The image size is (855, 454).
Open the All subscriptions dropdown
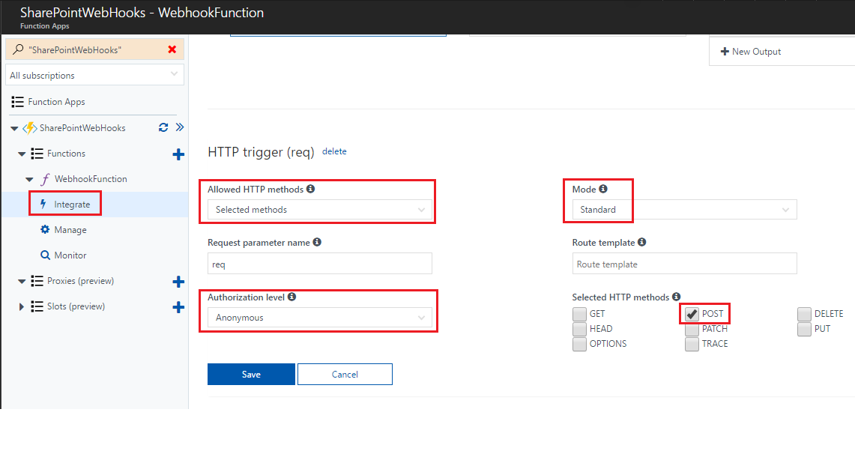point(95,75)
